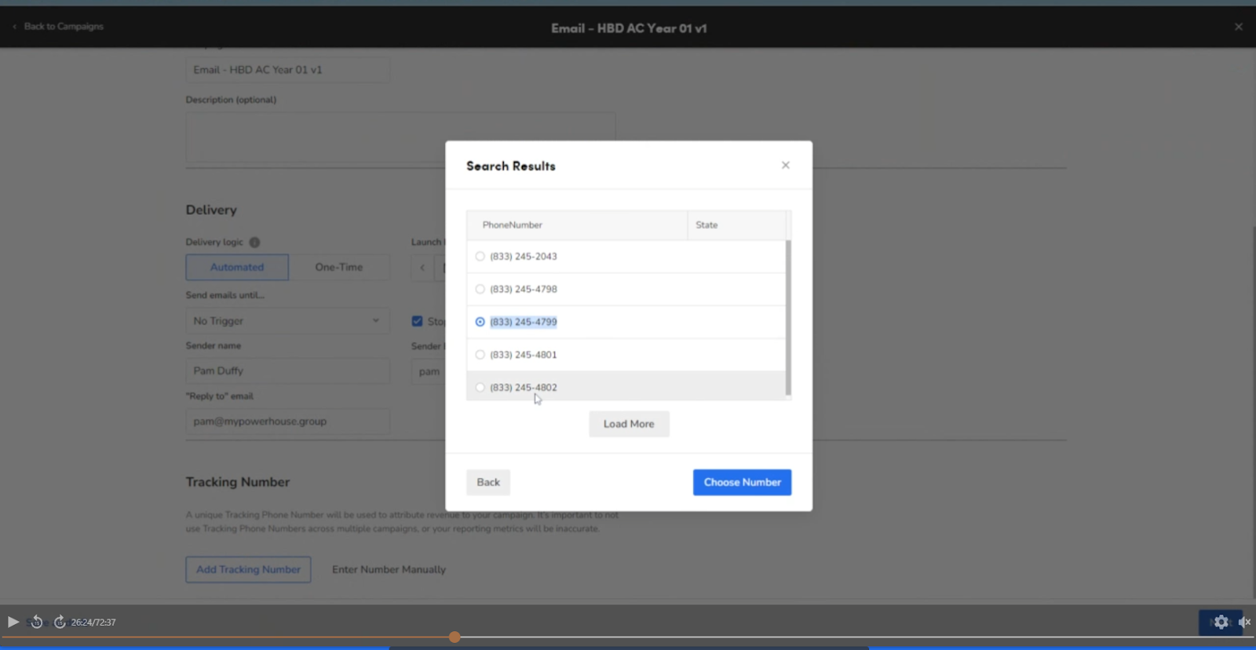Switch delivery logic to One-Time
Screen dimensions: 1256x650
pos(339,267)
